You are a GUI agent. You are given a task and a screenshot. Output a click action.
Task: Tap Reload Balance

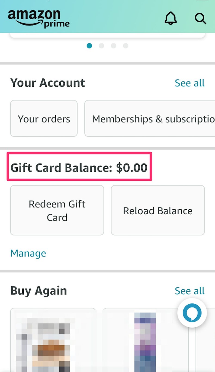coord(158,210)
